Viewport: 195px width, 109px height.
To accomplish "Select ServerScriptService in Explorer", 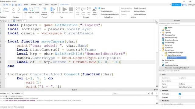I will [171, 40].
